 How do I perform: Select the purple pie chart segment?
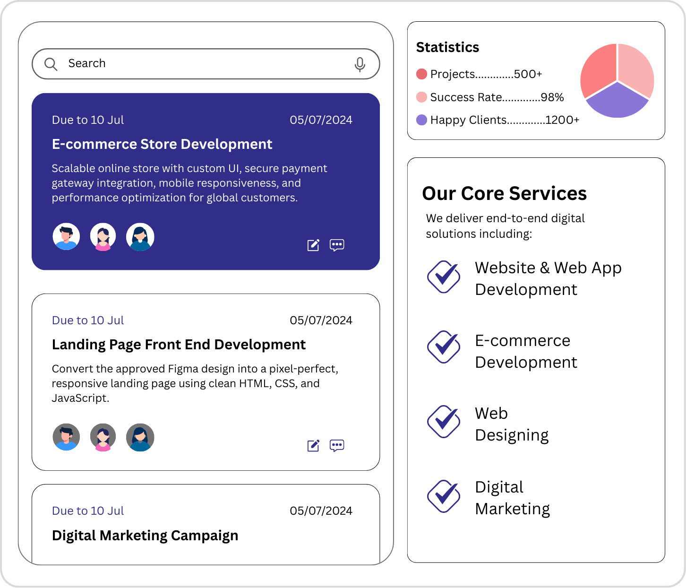click(617, 102)
